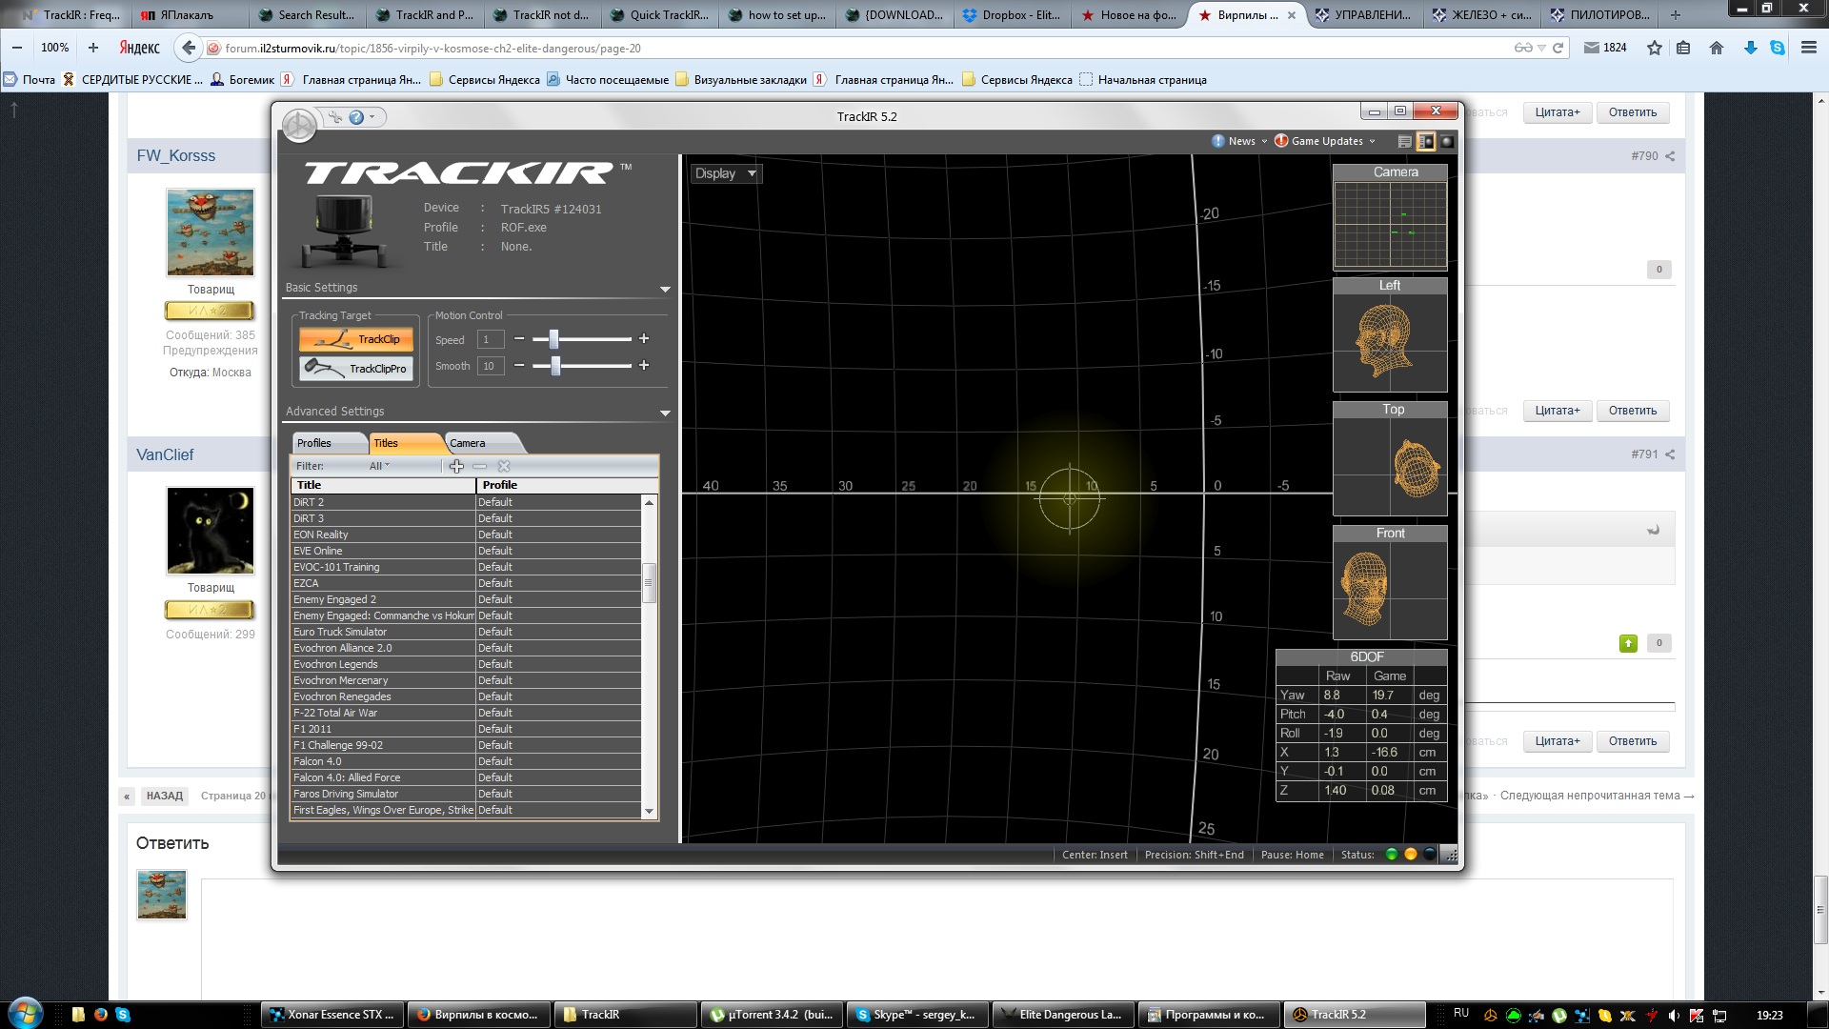Open the quick toolbar dropdown arrow beside help
Viewport: 1829px width, 1029px height.
tap(372, 117)
